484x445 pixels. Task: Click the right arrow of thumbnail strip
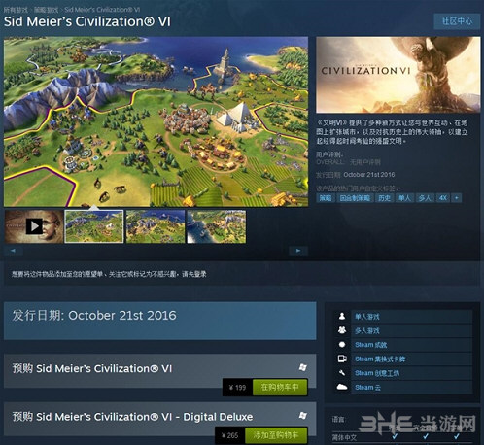click(x=298, y=251)
